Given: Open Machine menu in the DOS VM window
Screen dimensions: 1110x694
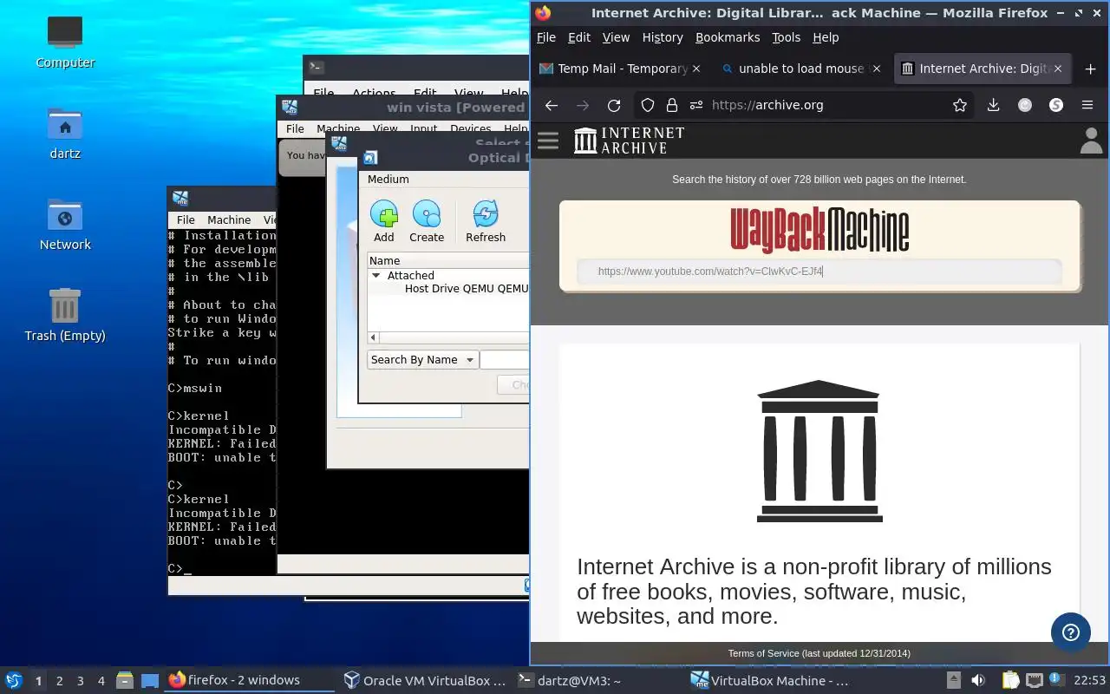Looking at the screenshot, I should [229, 219].
